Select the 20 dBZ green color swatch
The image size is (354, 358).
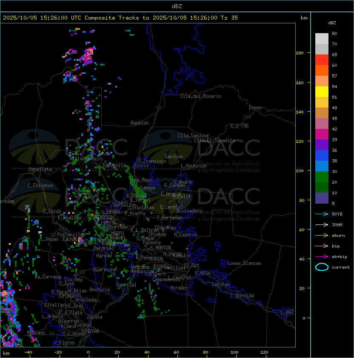coord(322,176)
